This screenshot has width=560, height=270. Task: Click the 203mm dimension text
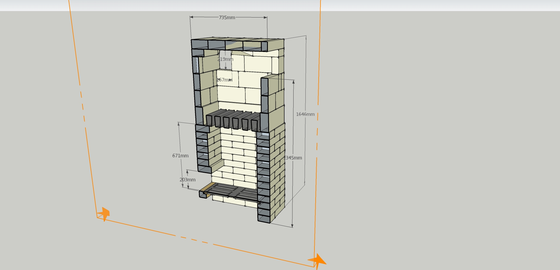point(188,179)
